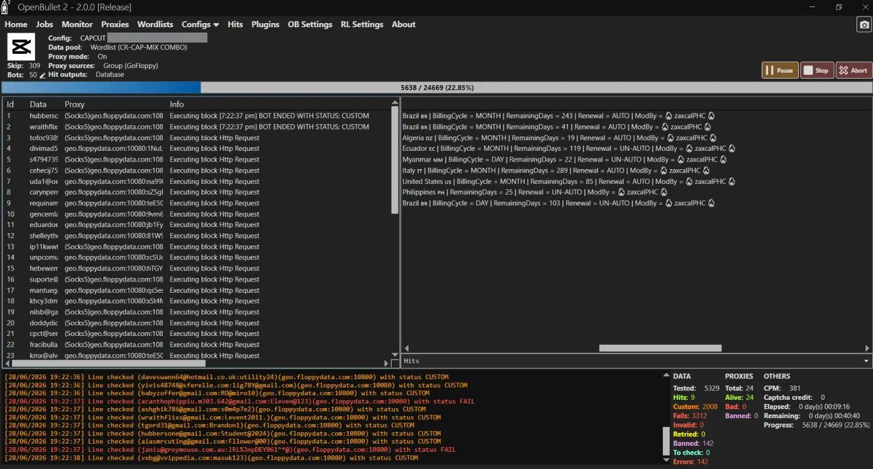Screen dimensions: 873x469
Task: Click the 'Fails: 3312' stat
Action: [x=690, y=416]
